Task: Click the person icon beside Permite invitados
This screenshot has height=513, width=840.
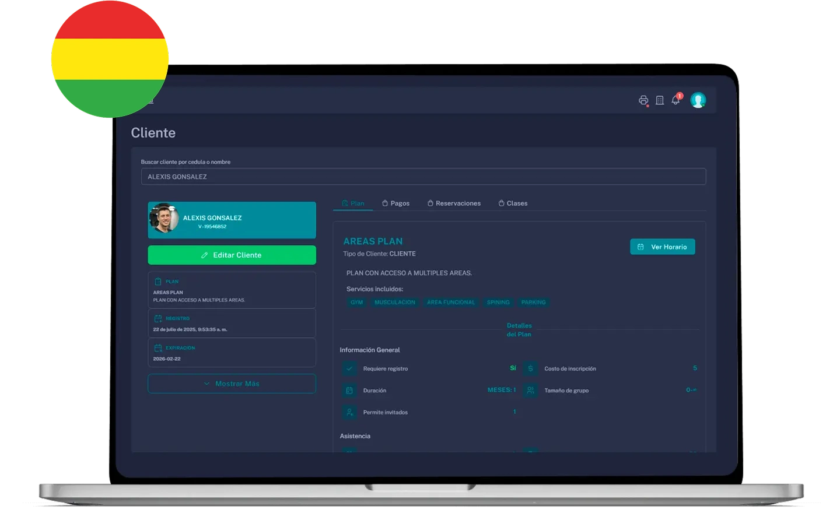Action: [x=349, y=412]
